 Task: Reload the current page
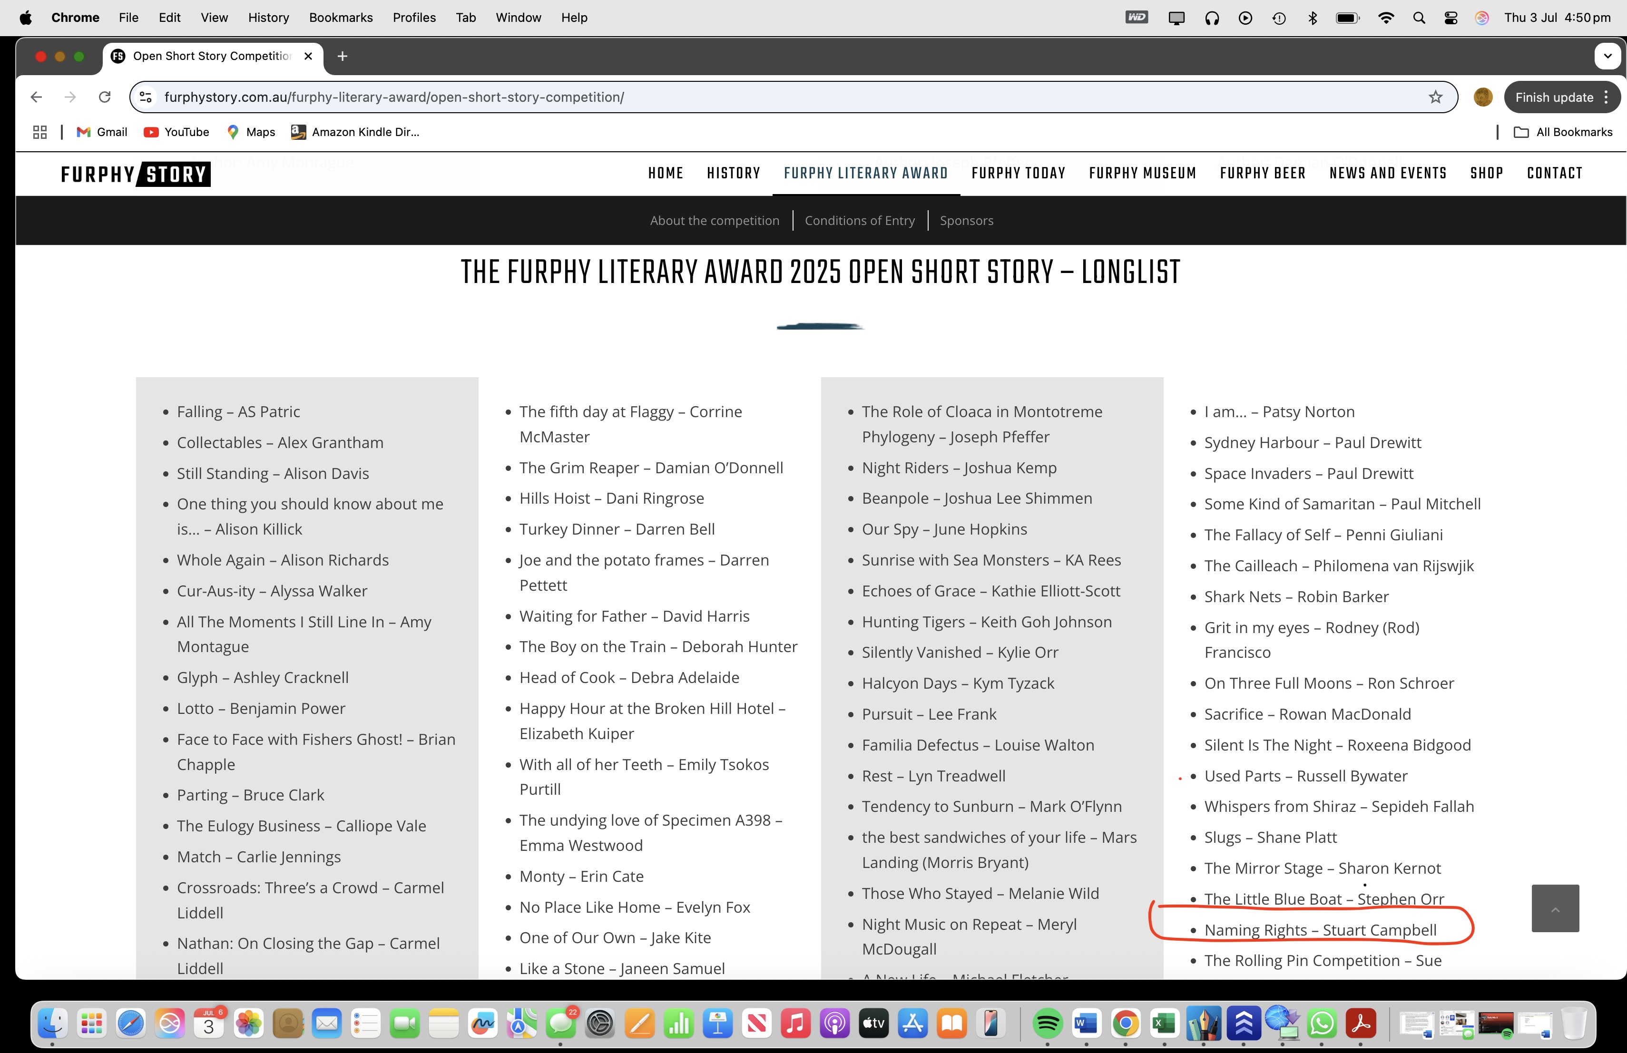coord(105,97)
